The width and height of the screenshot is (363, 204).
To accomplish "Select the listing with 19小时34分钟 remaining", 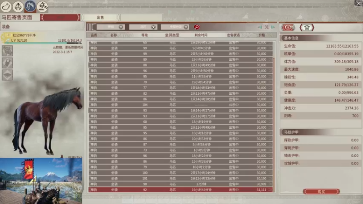I will 180,82.
